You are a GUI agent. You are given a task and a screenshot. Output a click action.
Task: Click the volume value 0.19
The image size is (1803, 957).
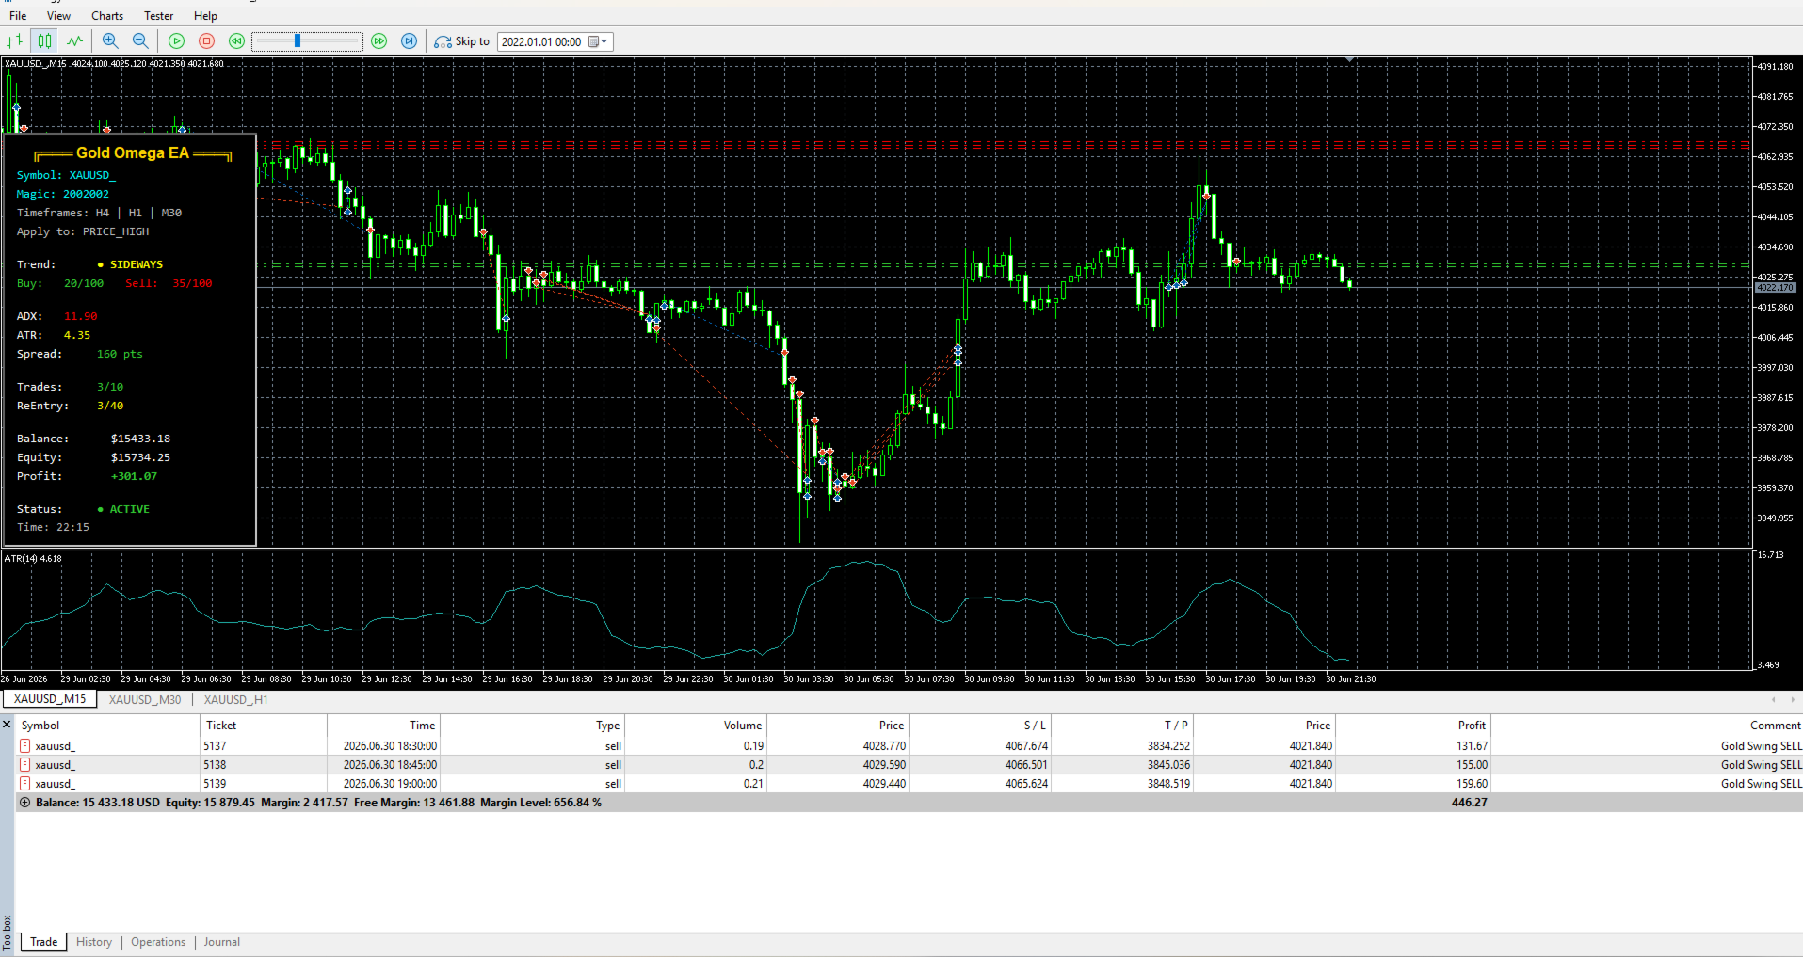753,746
